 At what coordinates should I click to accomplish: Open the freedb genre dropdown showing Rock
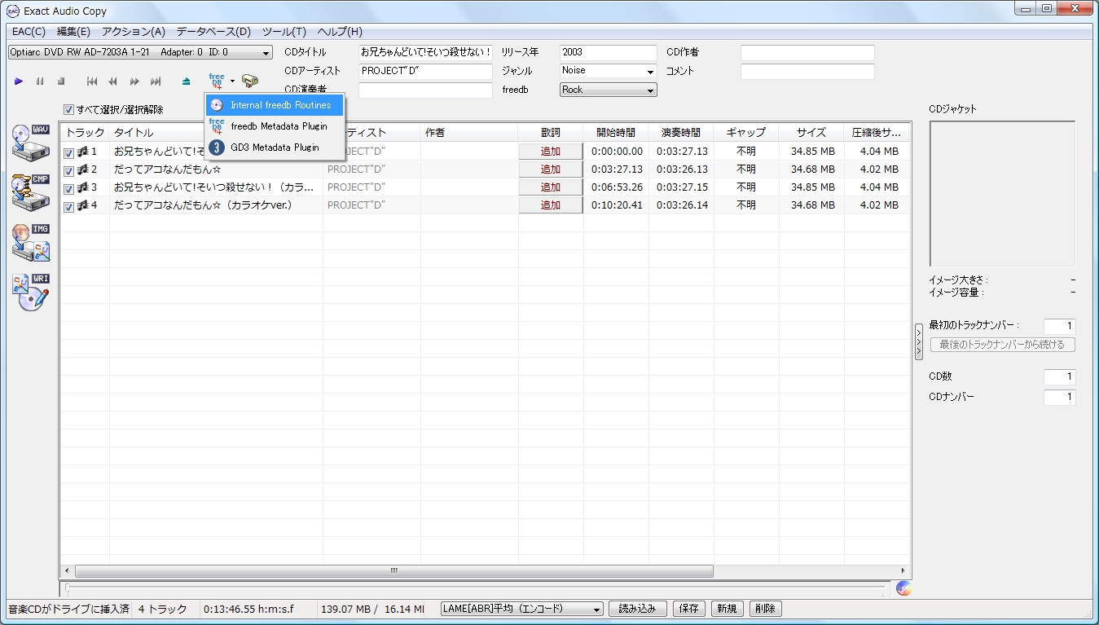pos(609,90)
